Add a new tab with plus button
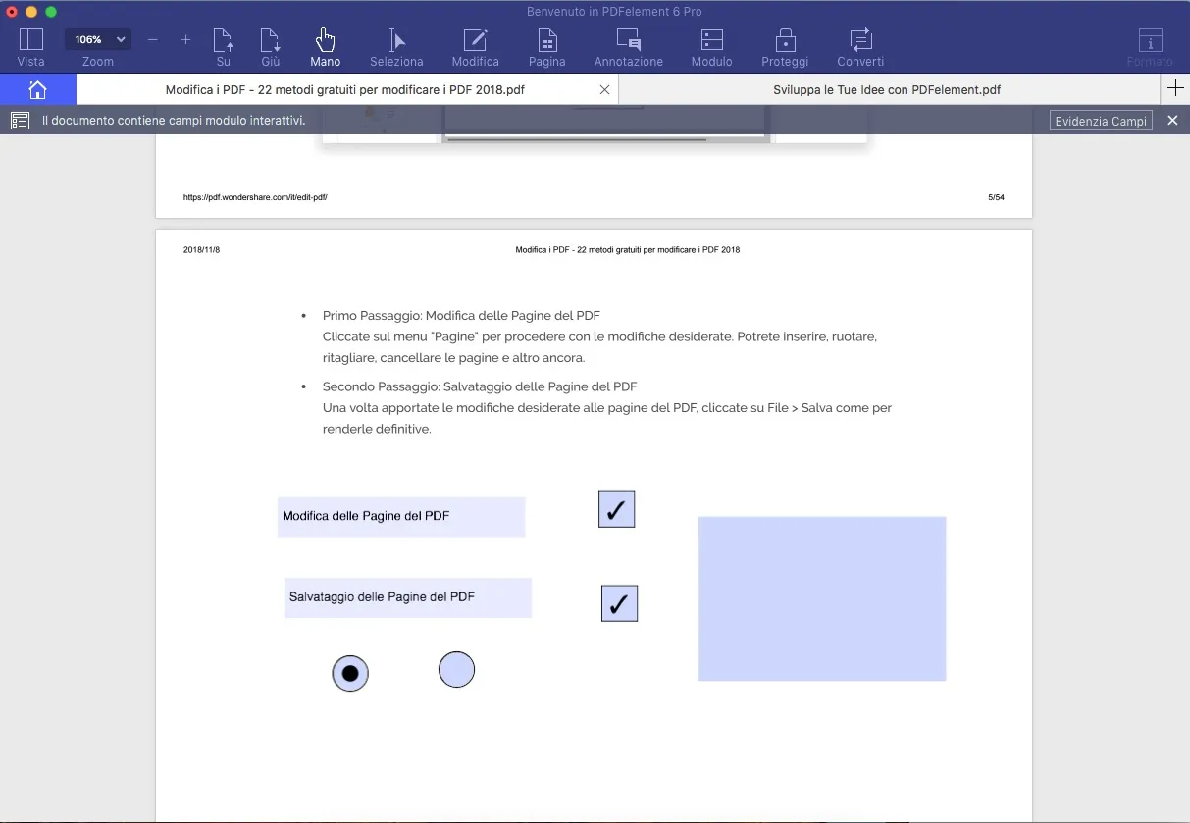Image resolution: width=1190 pixels, height=823 pixels. (x=1175, y=89)
